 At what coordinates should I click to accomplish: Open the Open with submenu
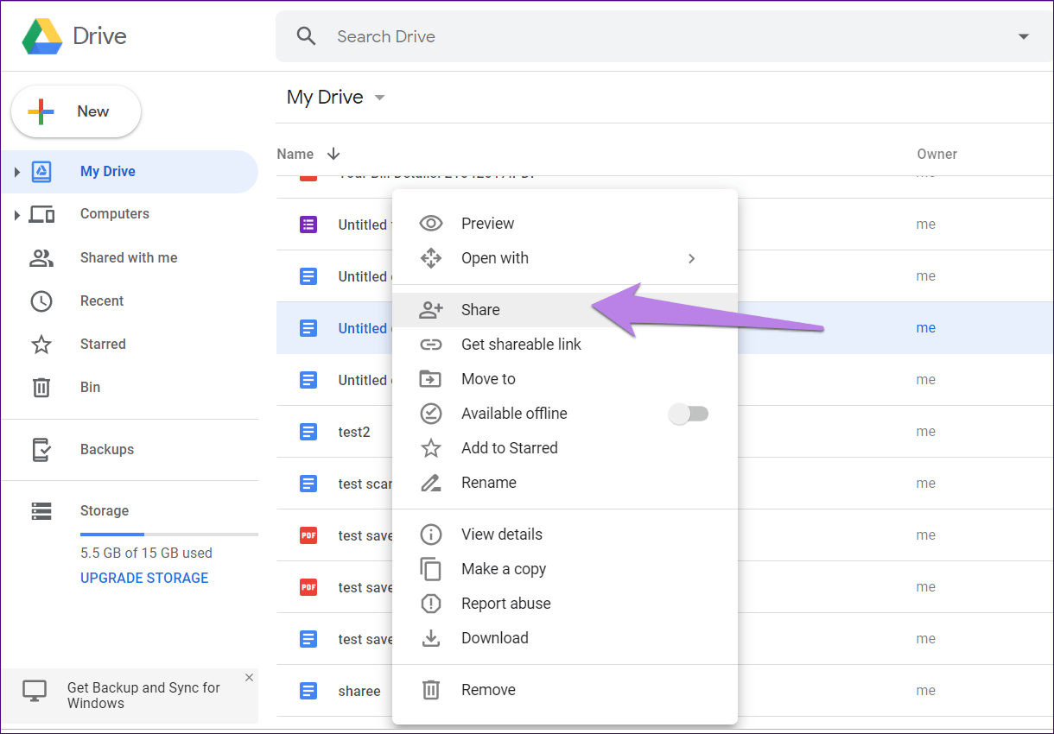coord(565,258)
